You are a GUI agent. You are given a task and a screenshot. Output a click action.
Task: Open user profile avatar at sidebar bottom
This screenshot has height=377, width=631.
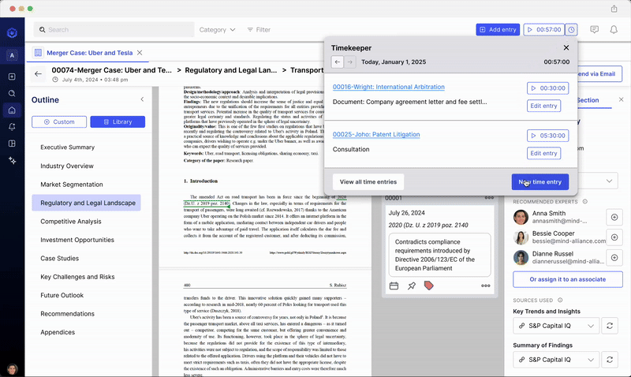[12, 369]
